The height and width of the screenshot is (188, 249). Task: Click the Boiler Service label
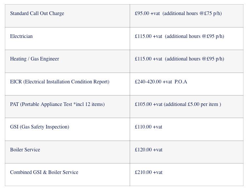pyautogui.click(x=25, y=150)
